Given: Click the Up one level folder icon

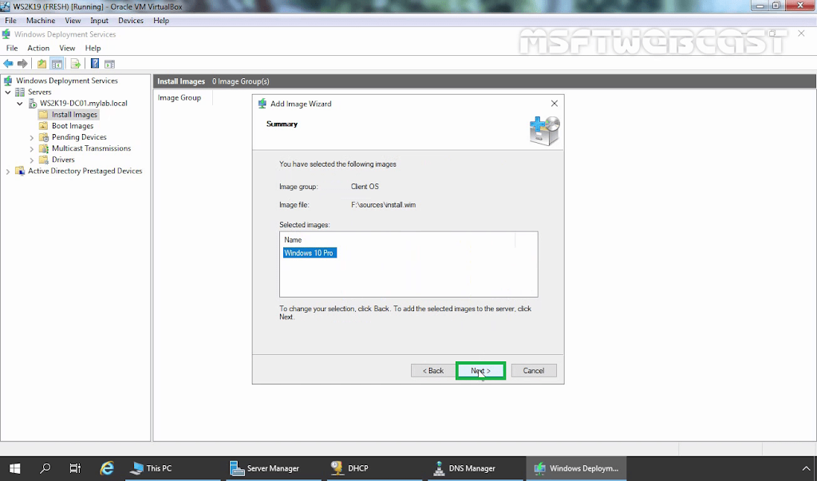Looking at the screenshot, I should pyautogui.click(x=41, y=64).
